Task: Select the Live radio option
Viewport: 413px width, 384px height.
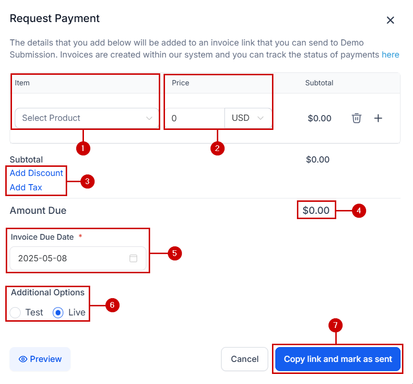Action: [x=58, y=313]
